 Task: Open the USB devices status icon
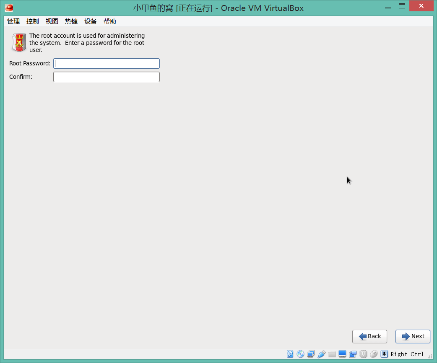coord(322,354)
